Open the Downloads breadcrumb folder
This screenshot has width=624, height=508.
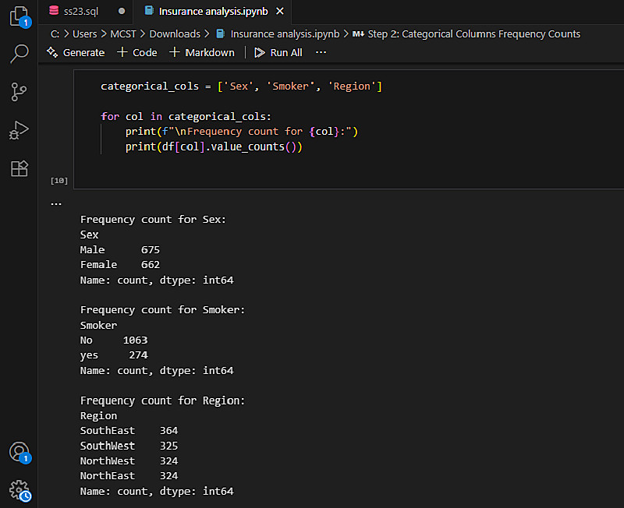(x=175, y=34)
